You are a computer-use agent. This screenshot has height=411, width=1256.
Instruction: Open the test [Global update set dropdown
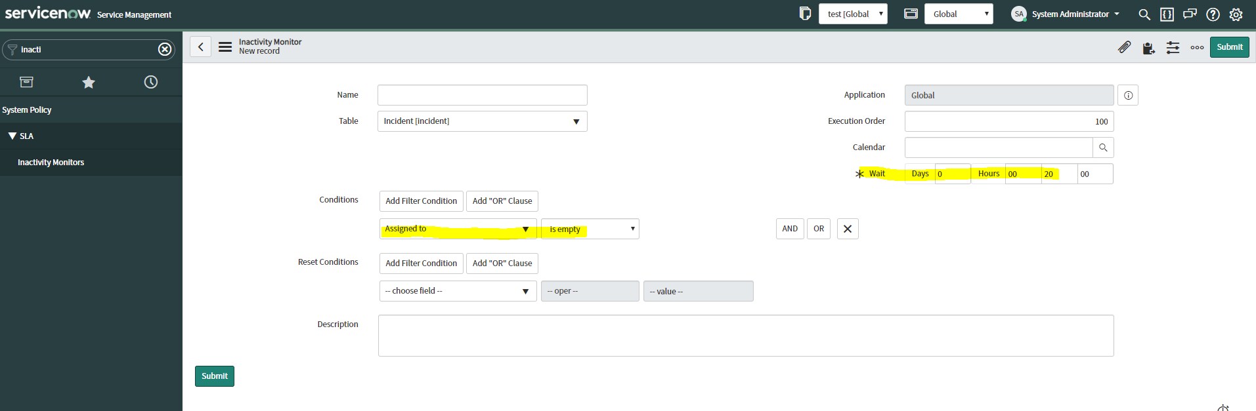click(853, 14)
